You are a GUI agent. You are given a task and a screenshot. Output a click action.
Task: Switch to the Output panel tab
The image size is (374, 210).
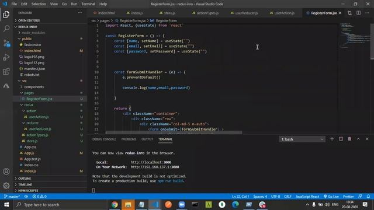click(147, 139)
